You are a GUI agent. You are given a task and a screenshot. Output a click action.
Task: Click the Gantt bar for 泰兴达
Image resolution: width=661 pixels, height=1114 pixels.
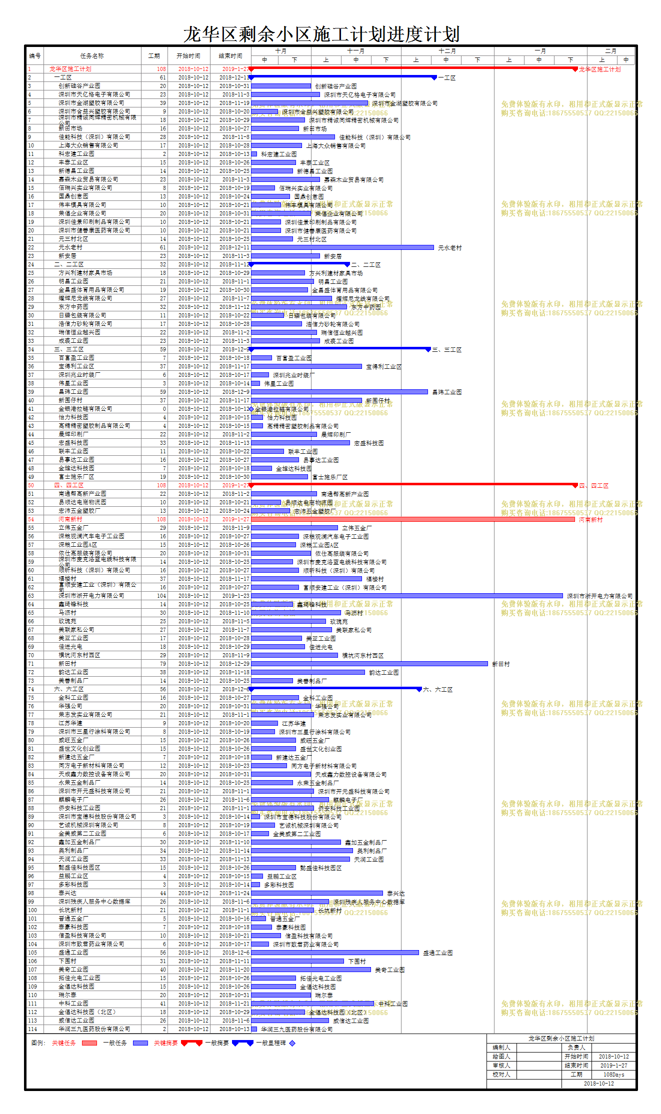pyautogui.click(x=317, y=893)
